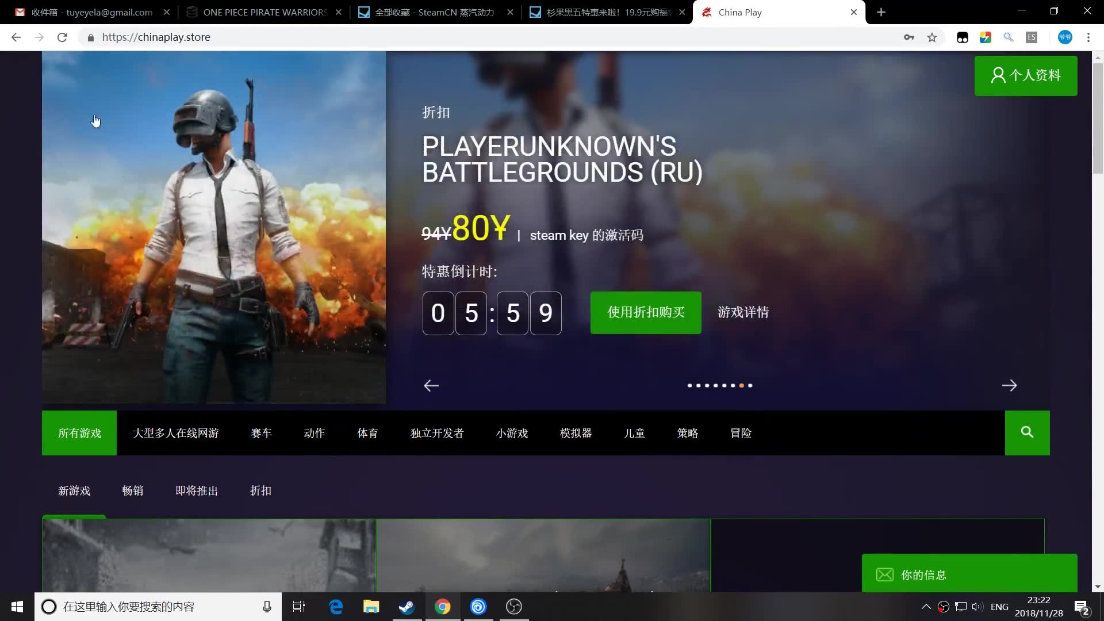Screen dimensions: 1104x621
Task: Click the first banner slider dot
Action: [x=690, y=385]
